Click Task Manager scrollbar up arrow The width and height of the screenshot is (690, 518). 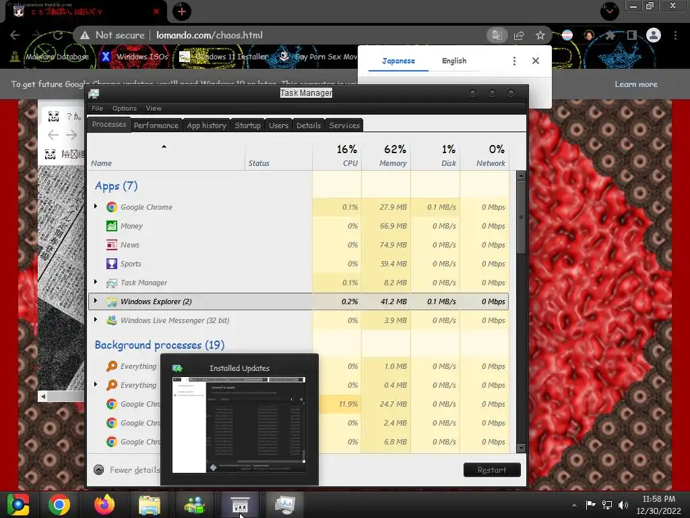521,176
